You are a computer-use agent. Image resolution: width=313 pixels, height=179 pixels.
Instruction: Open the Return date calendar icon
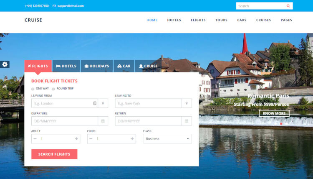click(187, 121)
